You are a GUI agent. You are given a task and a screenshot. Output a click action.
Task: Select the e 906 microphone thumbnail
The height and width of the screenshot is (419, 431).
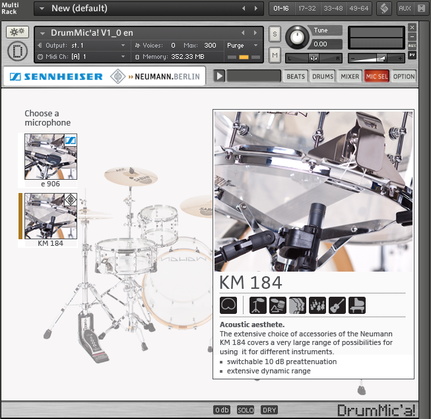51,157
